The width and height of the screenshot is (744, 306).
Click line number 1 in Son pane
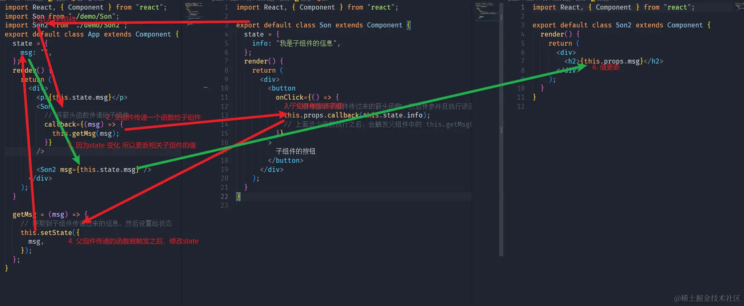coord(226,7)
